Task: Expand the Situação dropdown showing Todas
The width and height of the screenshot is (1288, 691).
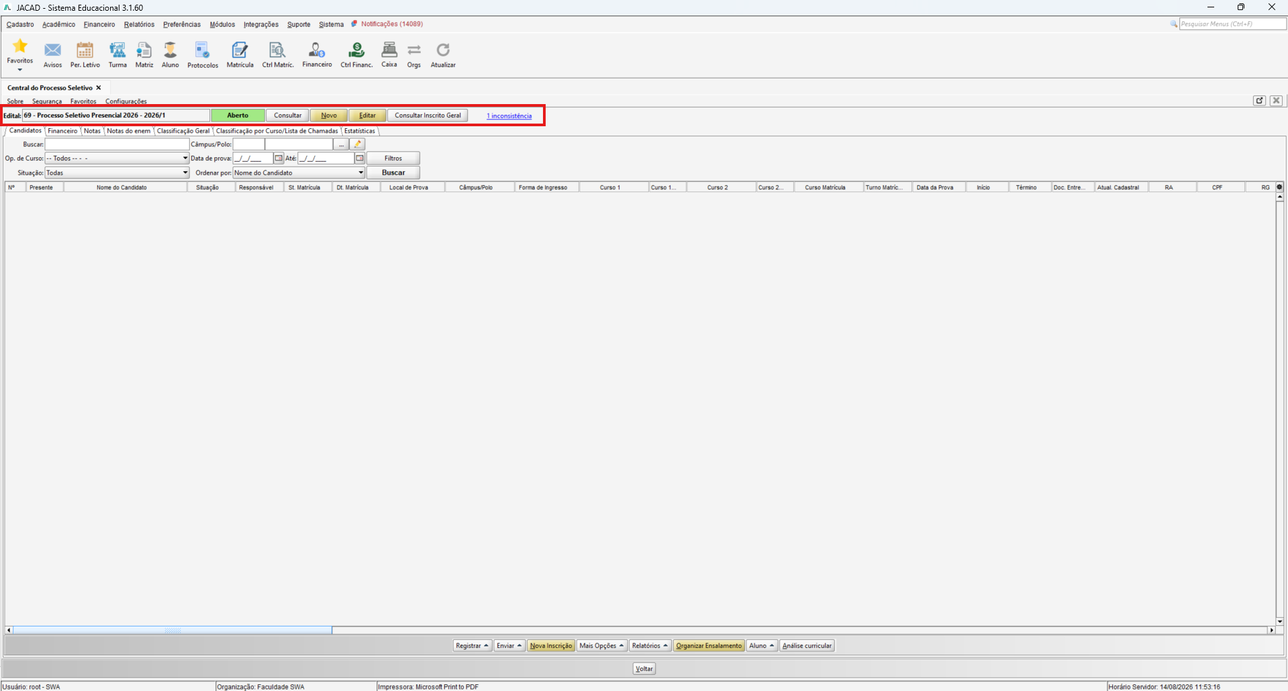Action: pyautogui.click(x=185, y=173)
